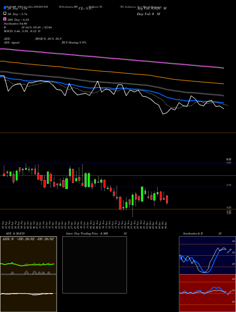Select the 'Intra Day Trading Price & MR' panel title
Screen dimensions: 236x312
[x=87, y=234]
